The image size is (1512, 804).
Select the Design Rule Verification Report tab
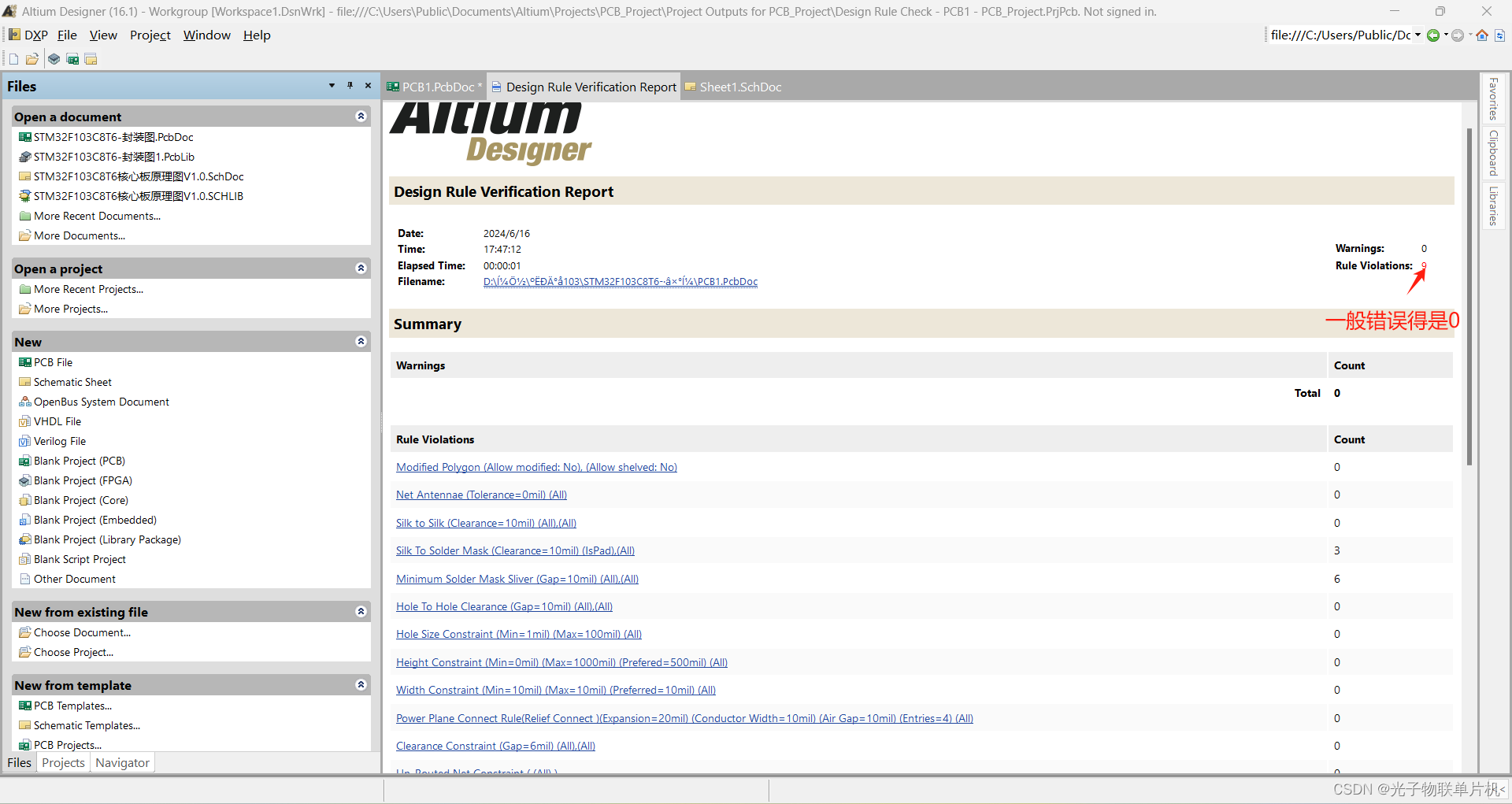tap(584, 87)
